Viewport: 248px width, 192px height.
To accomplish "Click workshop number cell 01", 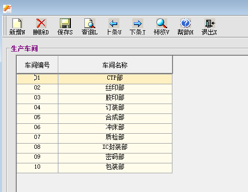I will [x=38, y=79].
